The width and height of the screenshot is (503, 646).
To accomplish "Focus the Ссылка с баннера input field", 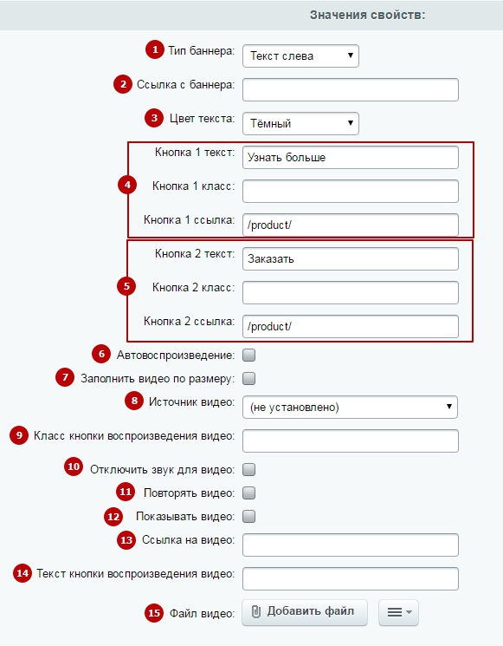I will pyautogui.click(x=351, y=90).
